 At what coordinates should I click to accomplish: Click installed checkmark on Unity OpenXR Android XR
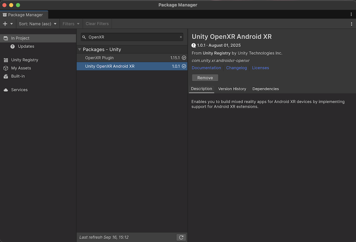(x=184, y=67)
